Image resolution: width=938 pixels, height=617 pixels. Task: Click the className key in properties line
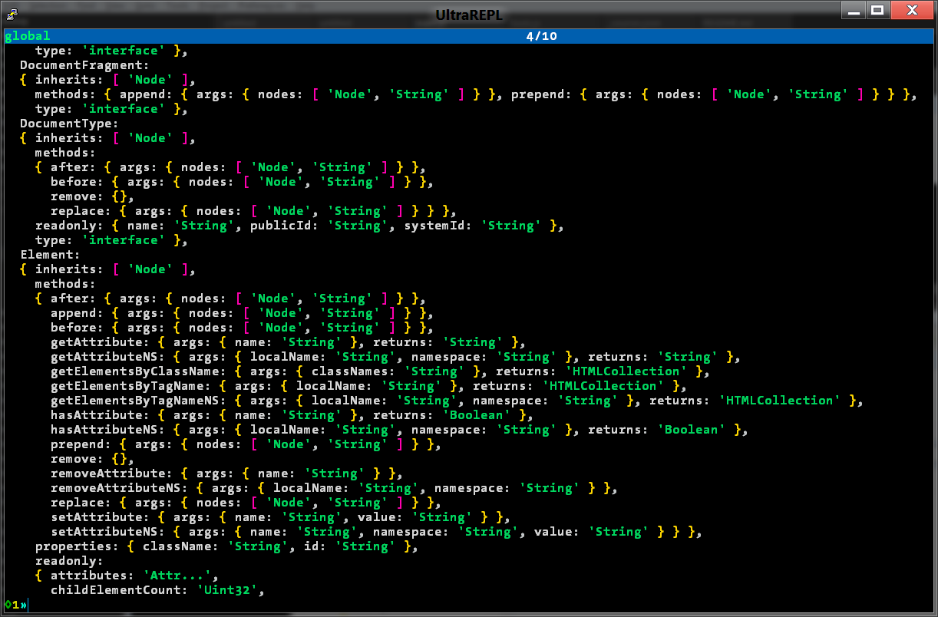coord(177,546)
